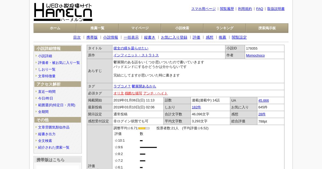322x169 pixels.
Task: Click the ラブコメ？ tag
Action: 122,86
